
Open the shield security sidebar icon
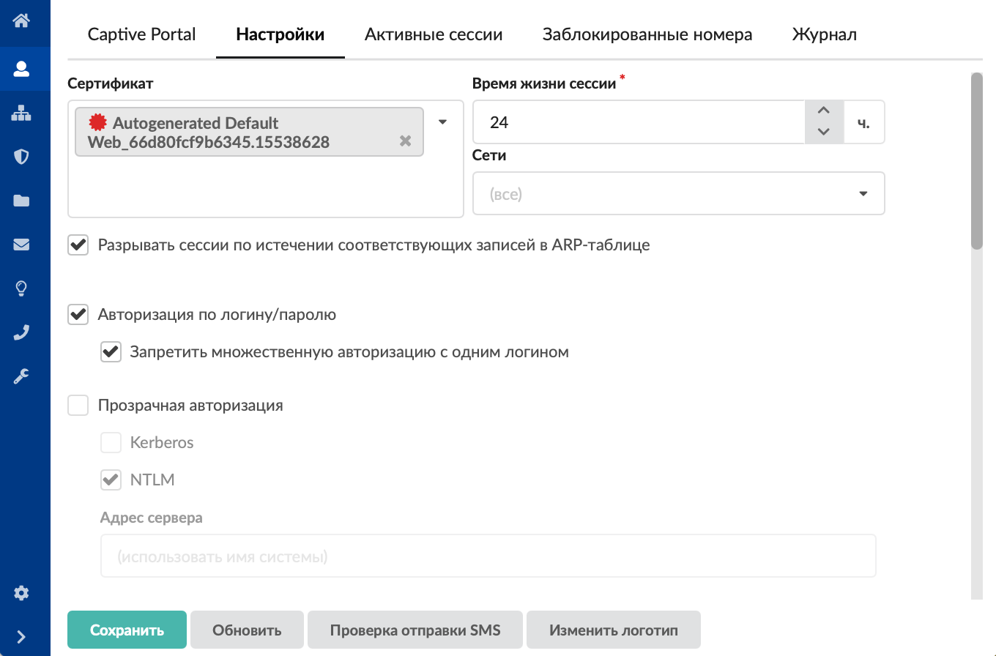coord(21,157)
